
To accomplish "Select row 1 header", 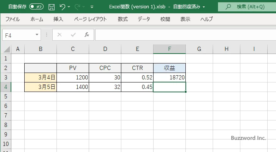I will coord(6,59).
